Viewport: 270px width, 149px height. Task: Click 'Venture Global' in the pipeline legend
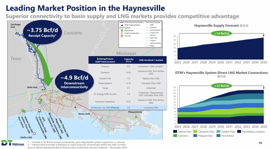(x=155, y=43)
